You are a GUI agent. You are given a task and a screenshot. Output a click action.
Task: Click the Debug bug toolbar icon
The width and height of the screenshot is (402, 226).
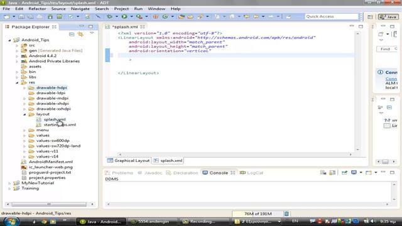109,17
